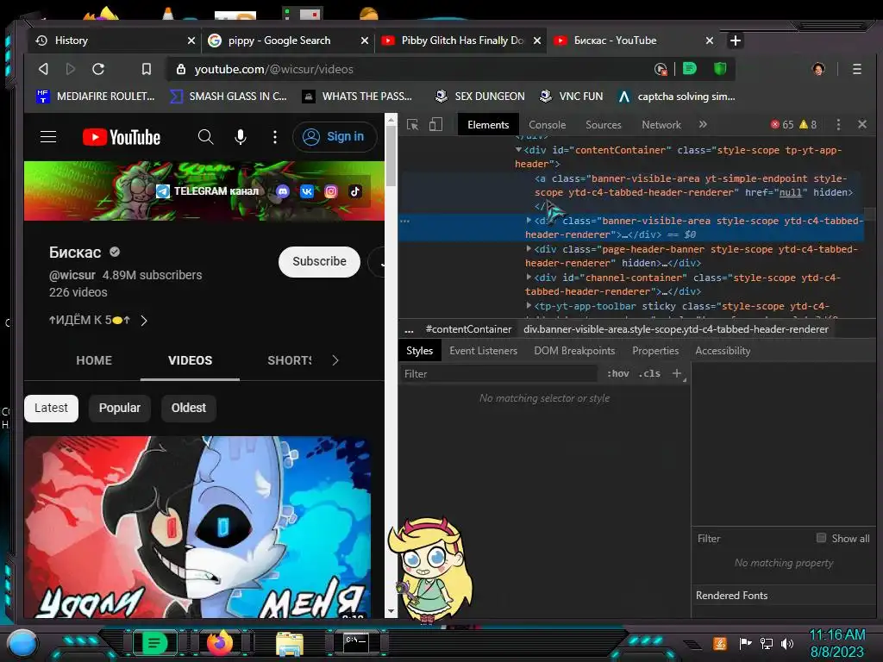Open DevTools customize three-dot menu

(x=838, y=124)
